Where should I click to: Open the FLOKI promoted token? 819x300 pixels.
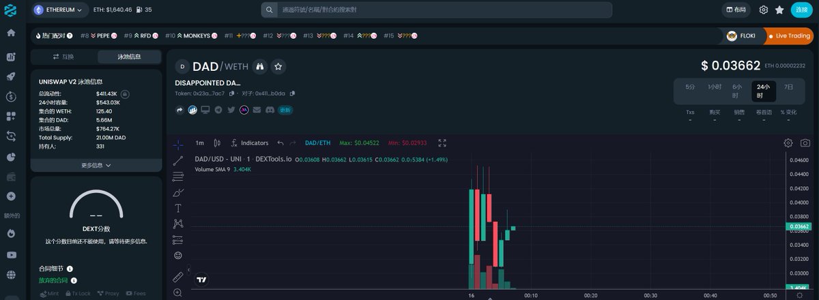click(x=743, y=35)
